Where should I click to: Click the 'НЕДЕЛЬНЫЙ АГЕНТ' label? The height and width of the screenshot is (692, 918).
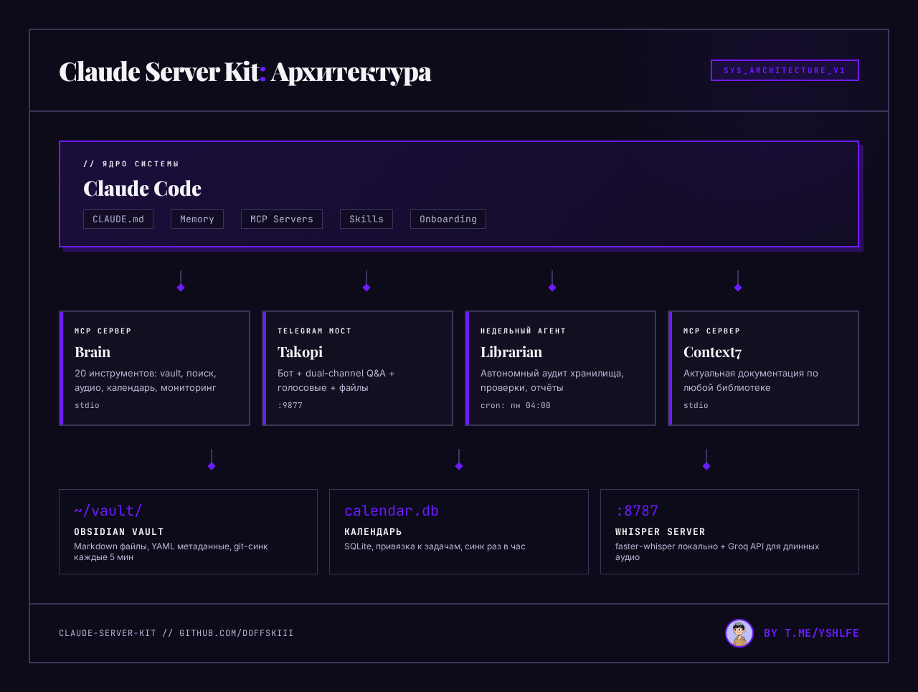point(523,331)
